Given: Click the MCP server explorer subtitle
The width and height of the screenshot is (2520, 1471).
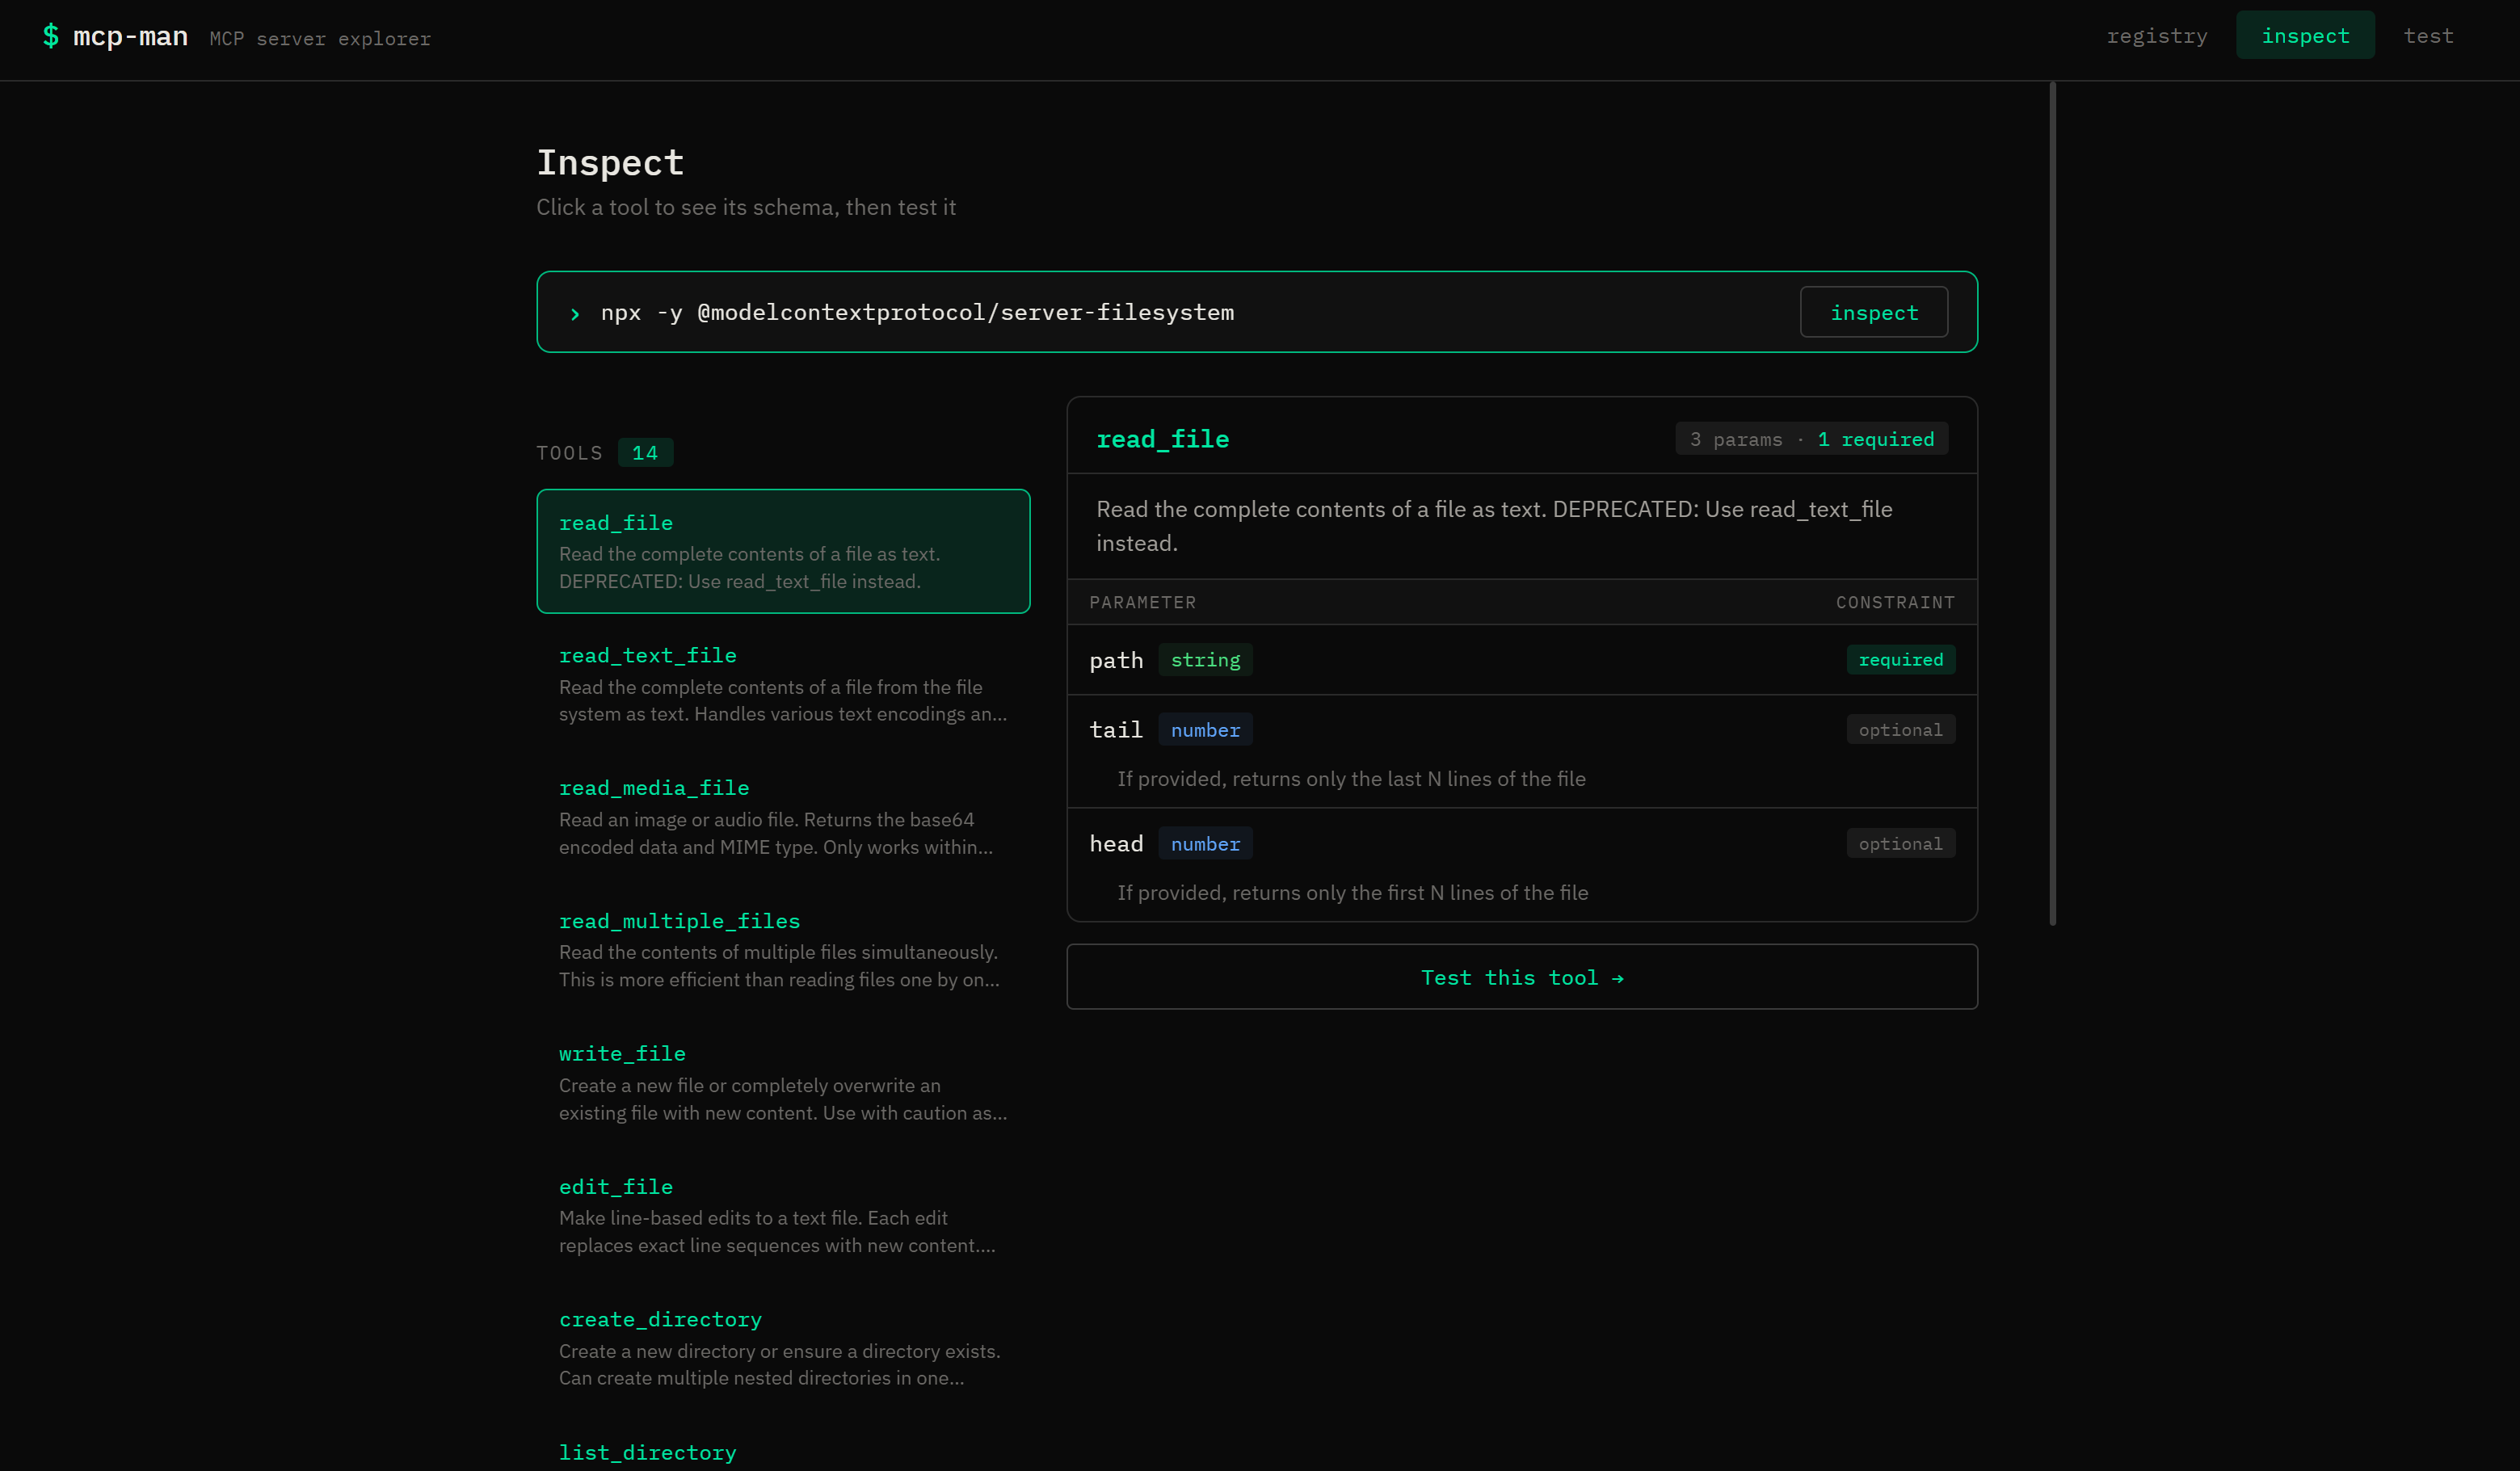Looking at the screenshot, I should [320, 39].
